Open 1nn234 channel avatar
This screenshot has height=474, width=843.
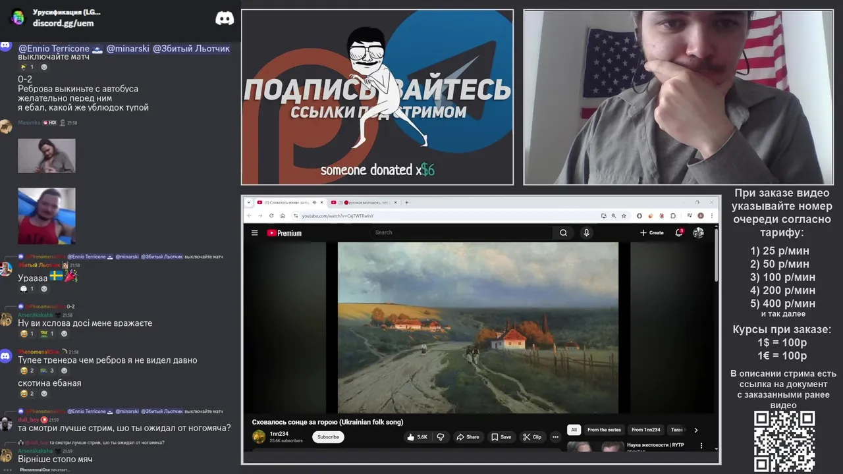click(259, 436)
